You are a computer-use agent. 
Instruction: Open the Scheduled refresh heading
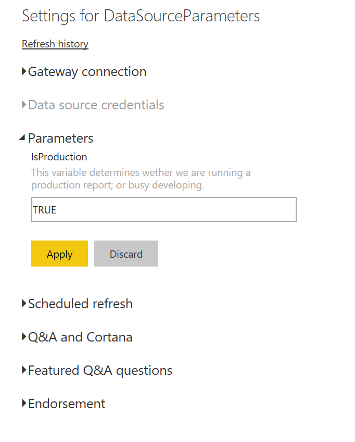click(x=80, y=304)
